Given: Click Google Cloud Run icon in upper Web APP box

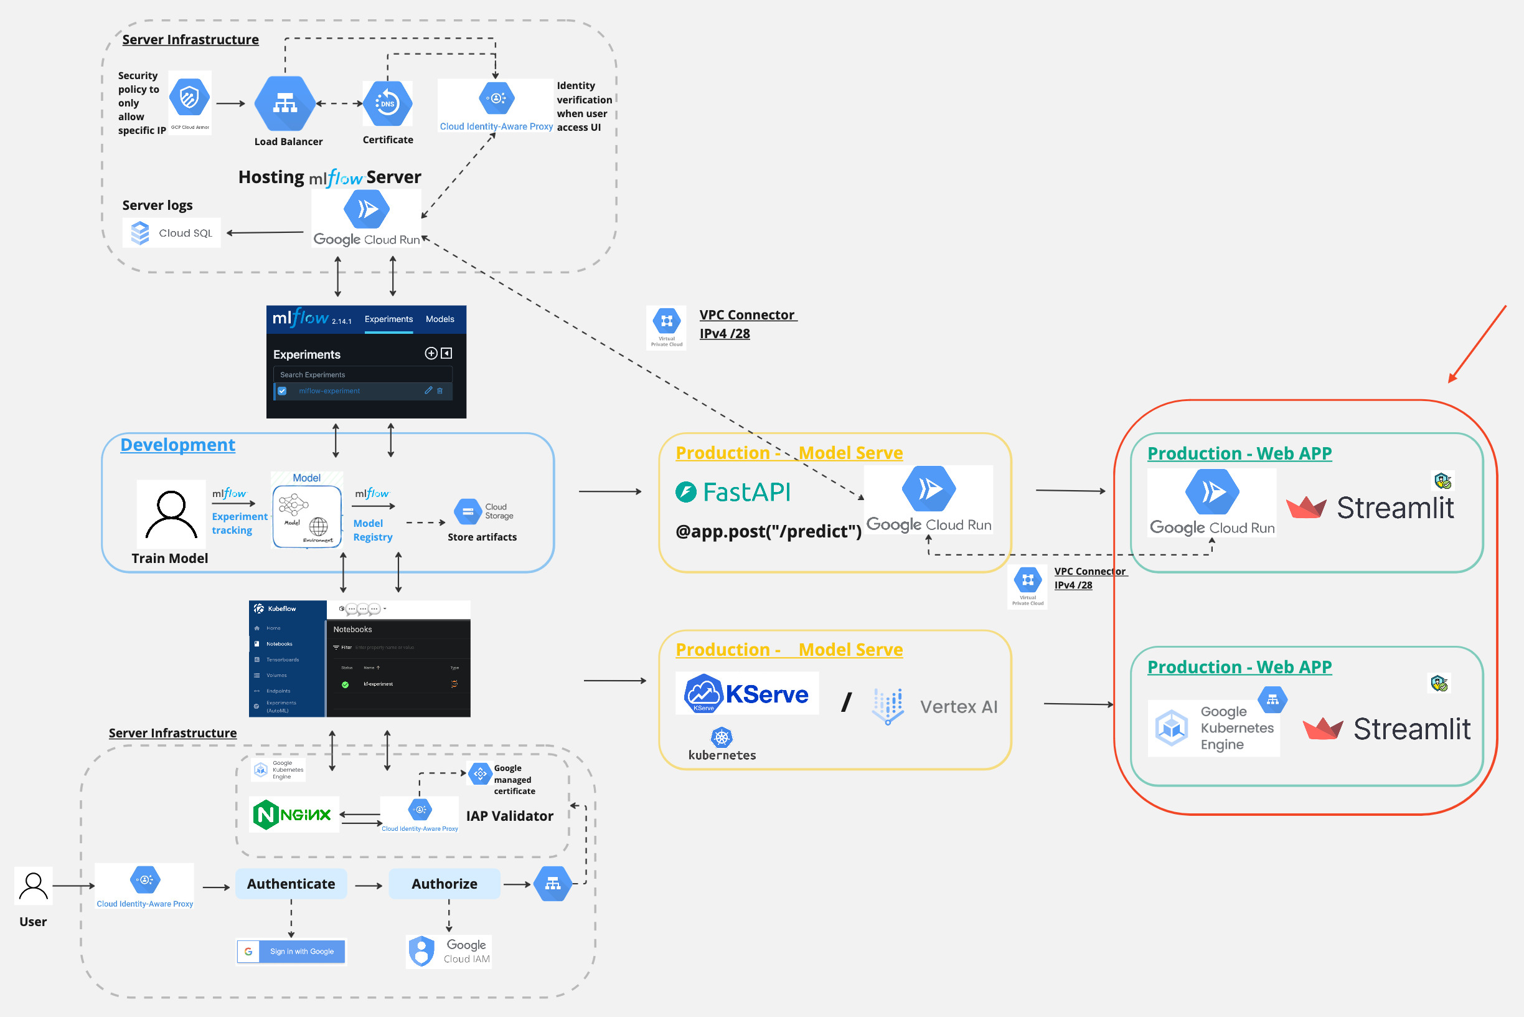Looking at the screenshot, I should [x=1212, y=491].
